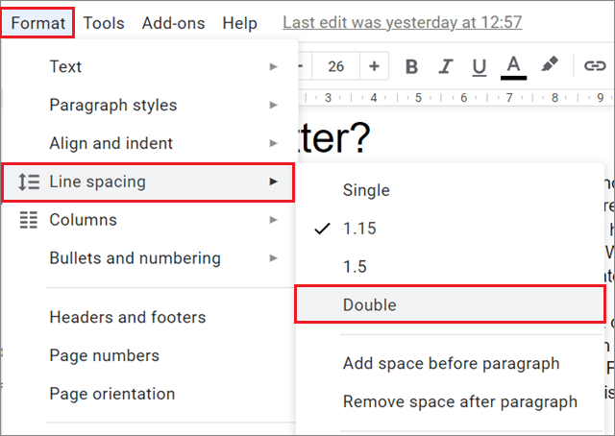Click the Italic formatting icon
Image resolution: width=615 pixels, height=436 pixels.
pyautogui.click(x=445, y=66)
